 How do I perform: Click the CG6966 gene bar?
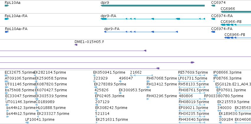pyautogui.click(x=236, y=12)
